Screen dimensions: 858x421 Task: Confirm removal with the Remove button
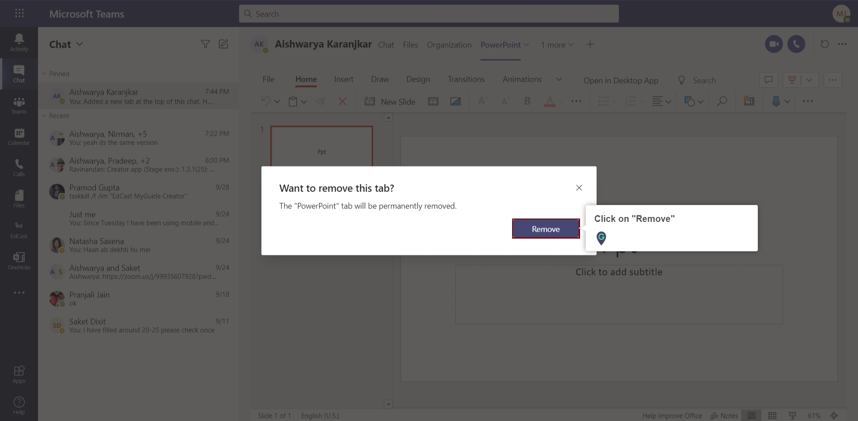[546, 229]
